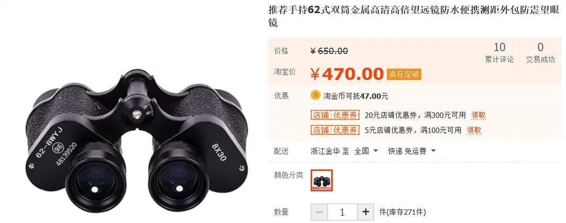Image resolution: width=566 pixels, height=223 pixels.
Task: Claim the 5元 store coupon via 领取
Action: tap(474, 130)
